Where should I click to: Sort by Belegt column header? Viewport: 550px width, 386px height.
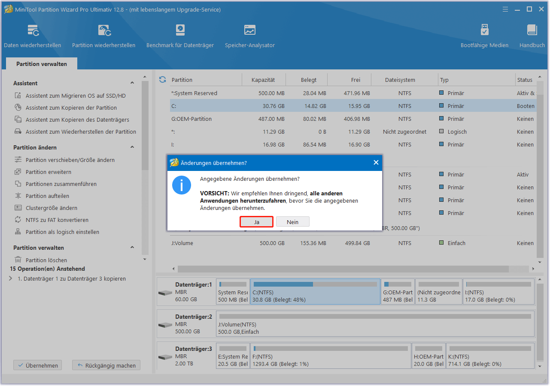[308, 80]
